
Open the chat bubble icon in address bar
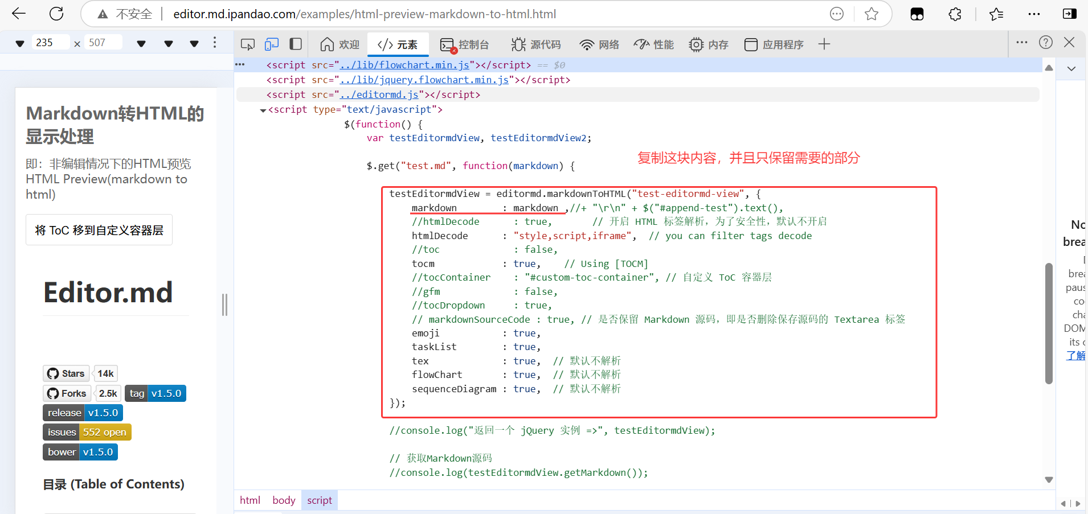[x=837, y=14]
